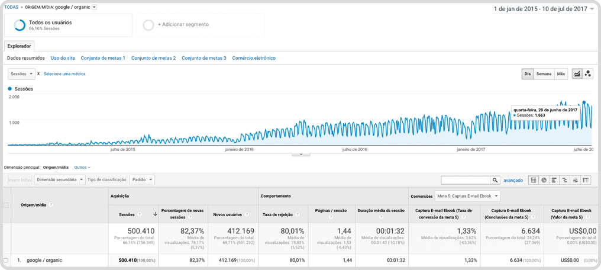This screenshot has height=270, width=601.
Task: Open the Dimensão secundária dropdown
Action: coord(59,179)
